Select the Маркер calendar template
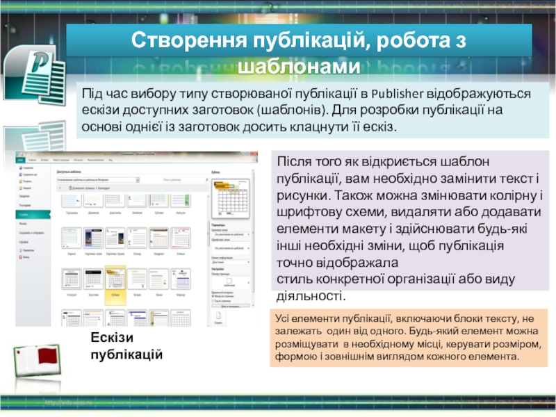Viewport: 556px width, 417px height. (x=181, y=279)
